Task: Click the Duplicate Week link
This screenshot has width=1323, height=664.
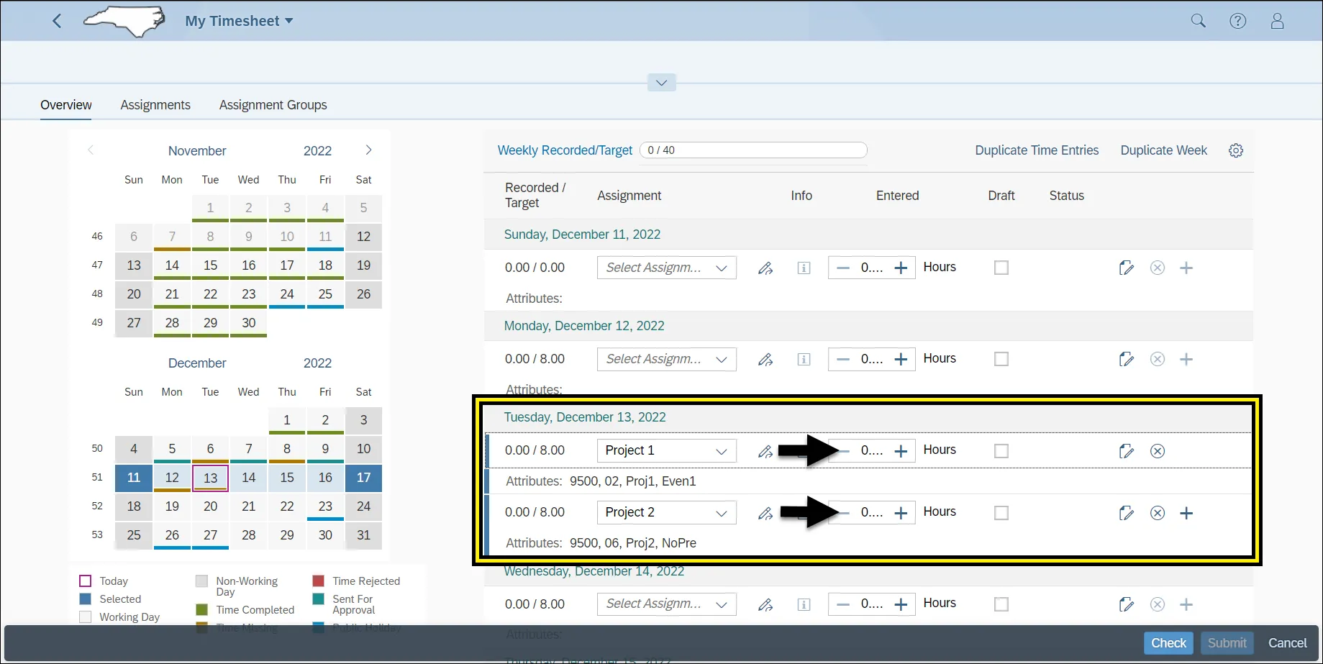Action: 1163,150
